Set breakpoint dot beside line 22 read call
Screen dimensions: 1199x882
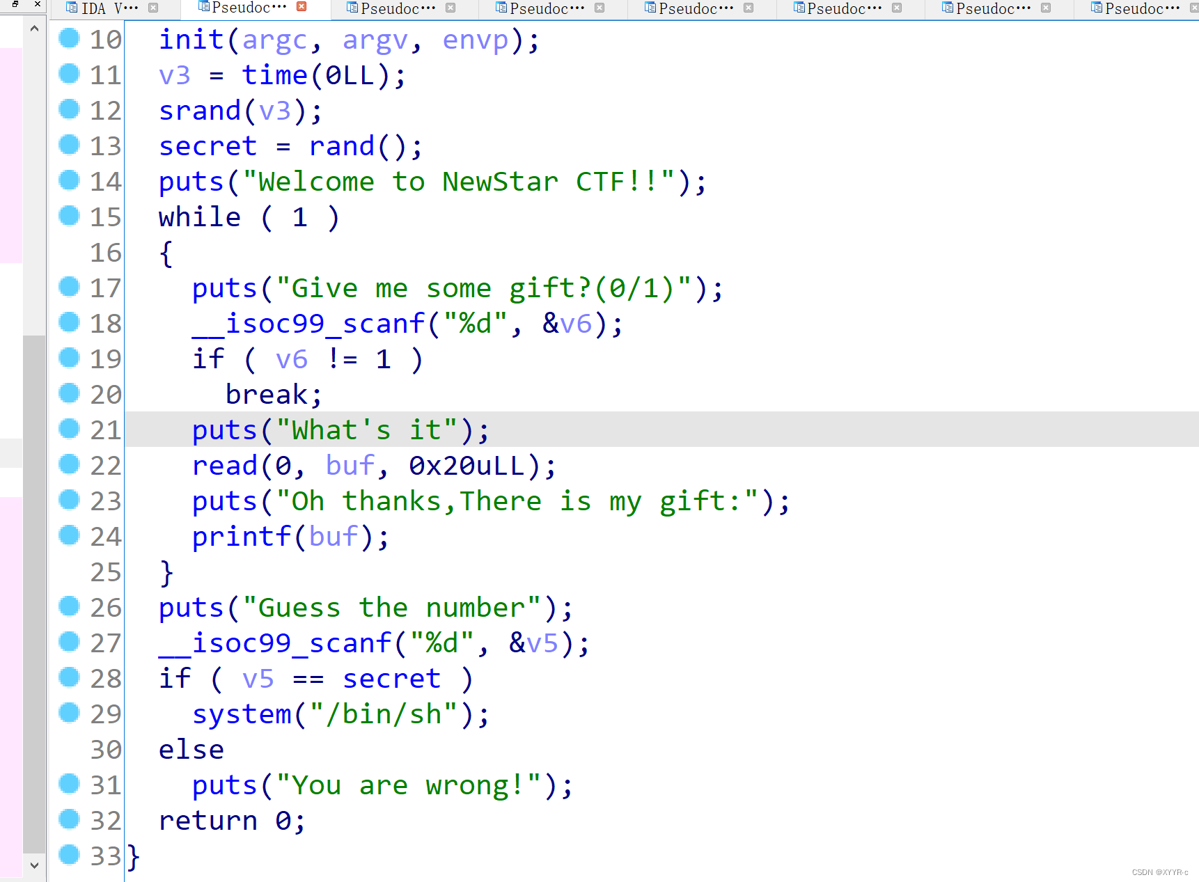click(x=69, y=464)
